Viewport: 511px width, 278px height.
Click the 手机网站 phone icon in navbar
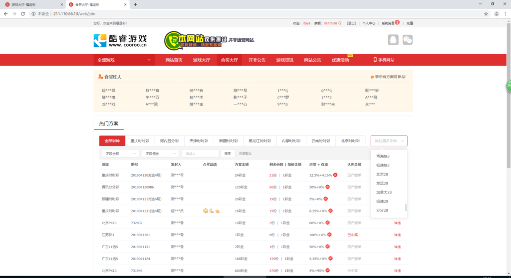coord(375,60)
